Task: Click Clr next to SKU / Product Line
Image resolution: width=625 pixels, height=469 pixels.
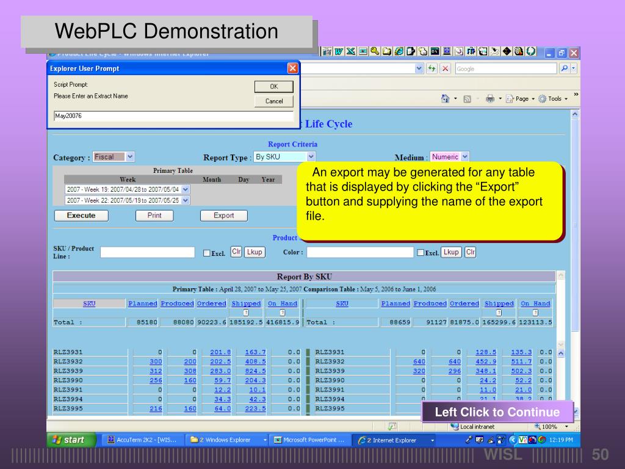Action: (236, 252)
